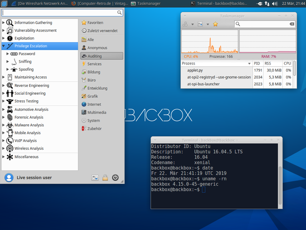Select the Büro category
306x230 pixels.
tap(102, 80)
